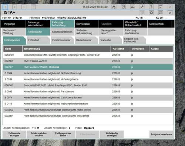This screenshot has height=146, width=185.
Task: Click the highlighted blue icon at the title bar's left
Action: [x=5, y=7]
